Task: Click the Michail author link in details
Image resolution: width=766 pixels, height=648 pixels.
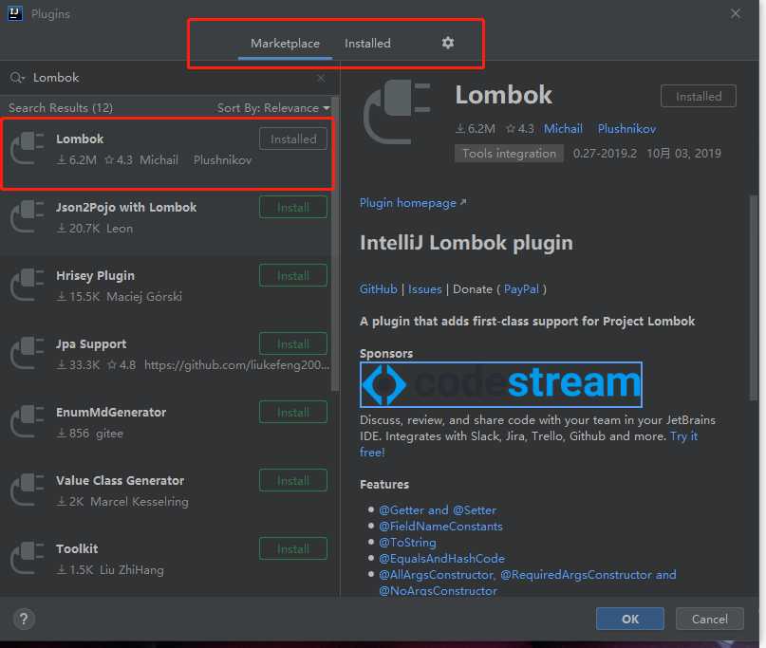Action: pos(563,129)
